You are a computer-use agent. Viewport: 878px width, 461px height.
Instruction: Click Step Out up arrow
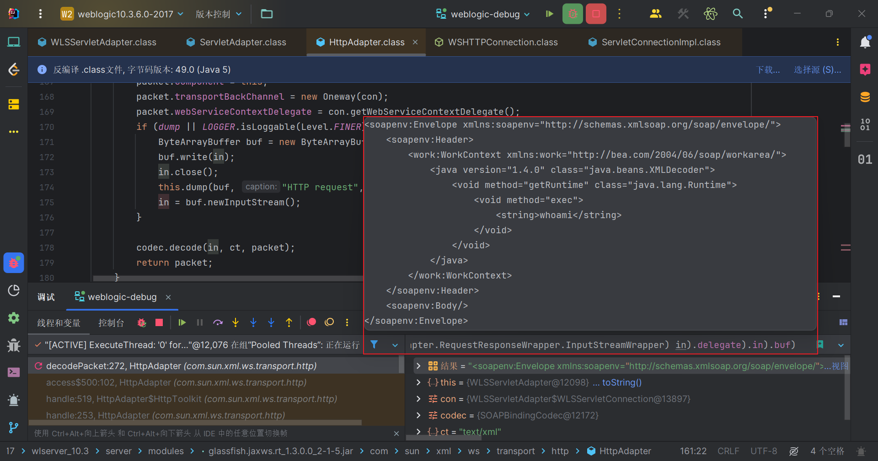tap(289, 322)
